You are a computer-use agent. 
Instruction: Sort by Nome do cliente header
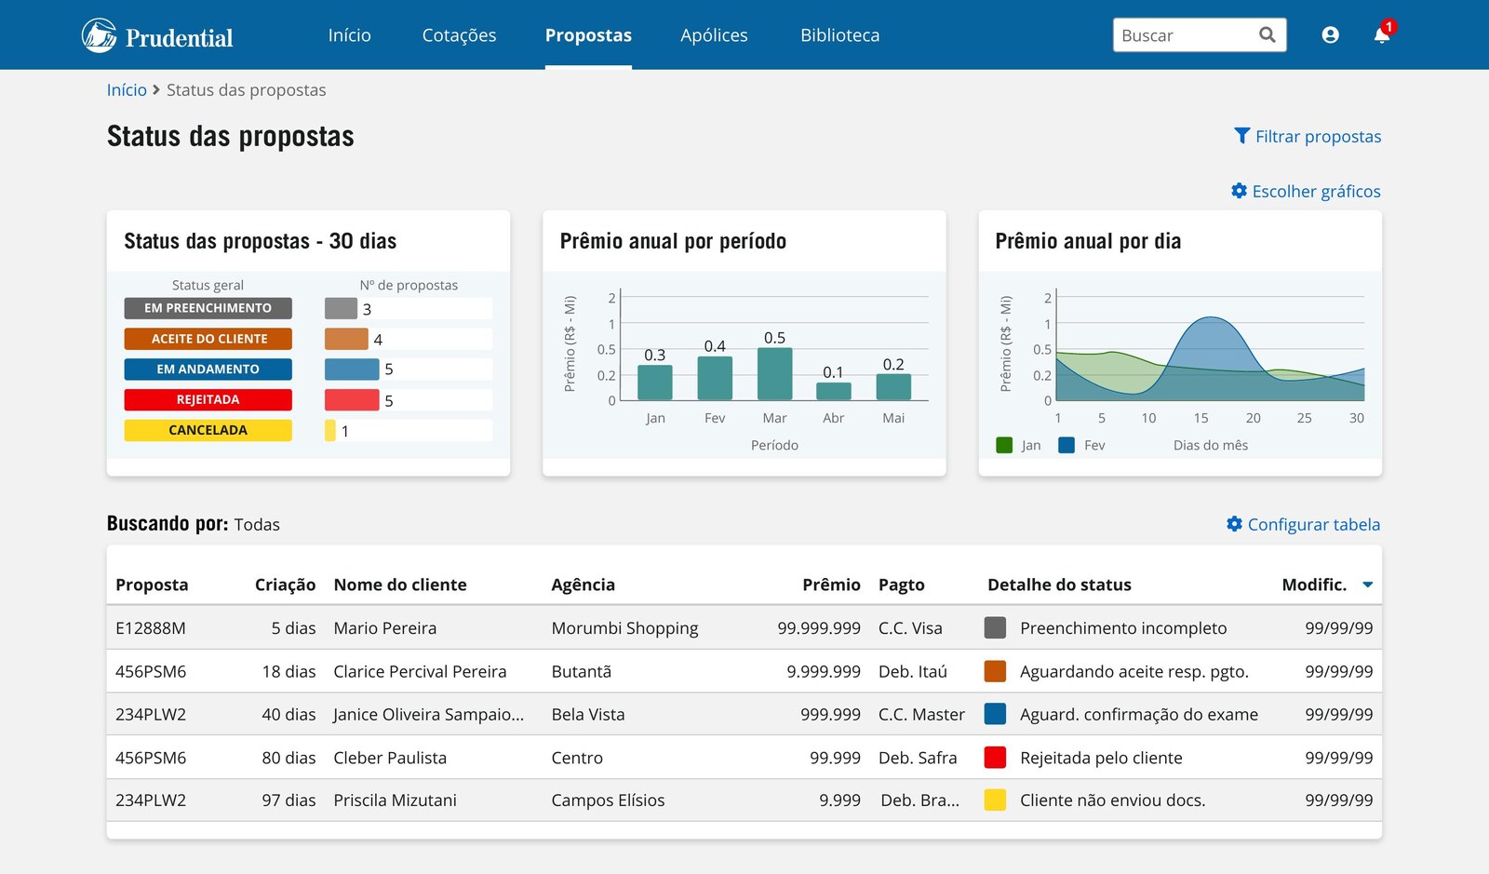click(x=400, y=585)
